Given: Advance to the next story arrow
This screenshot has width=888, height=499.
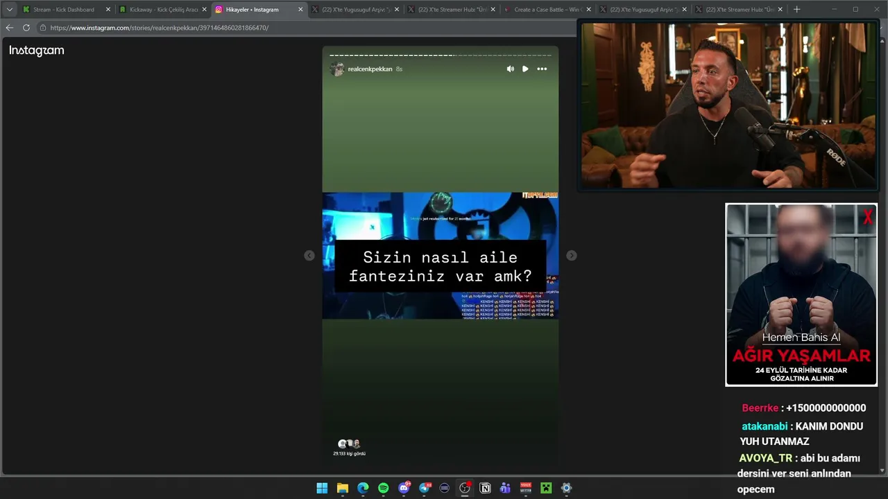Looking at the screenshot, I should pyautogui.click(x=571, y=256).
